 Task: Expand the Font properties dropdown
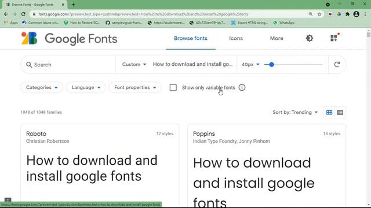click(x=135, y=87)
